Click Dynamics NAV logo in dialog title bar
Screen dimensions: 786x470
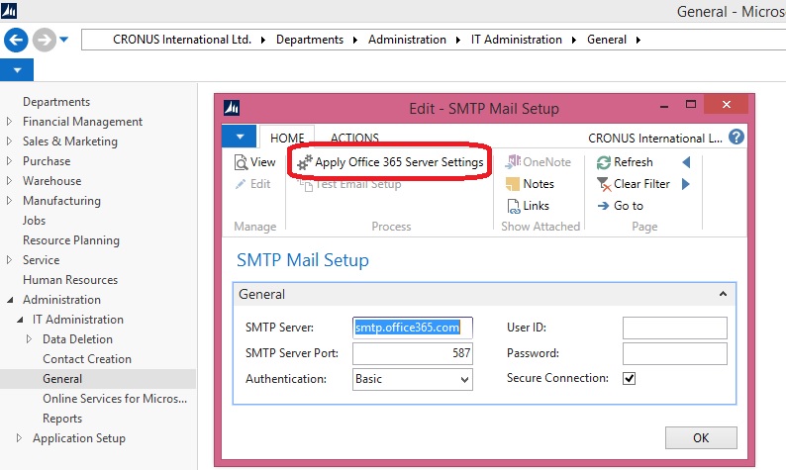coord(232,107)
